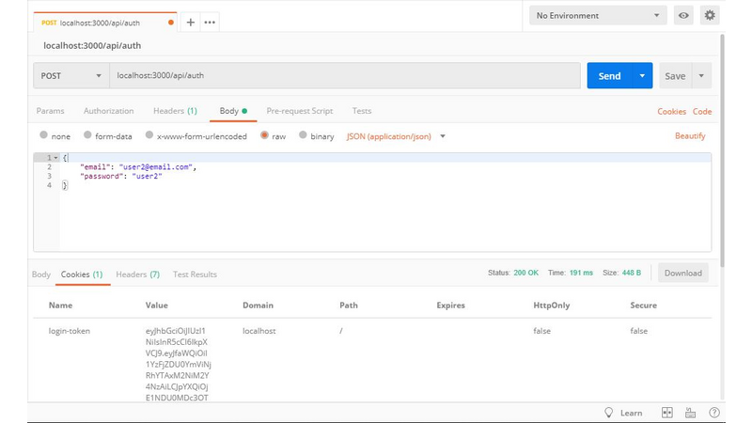This screenshot has height=423, width=752.
Task: Select the POST localhost:3000/api/auth request tab
Action: [x=104, y=23]
